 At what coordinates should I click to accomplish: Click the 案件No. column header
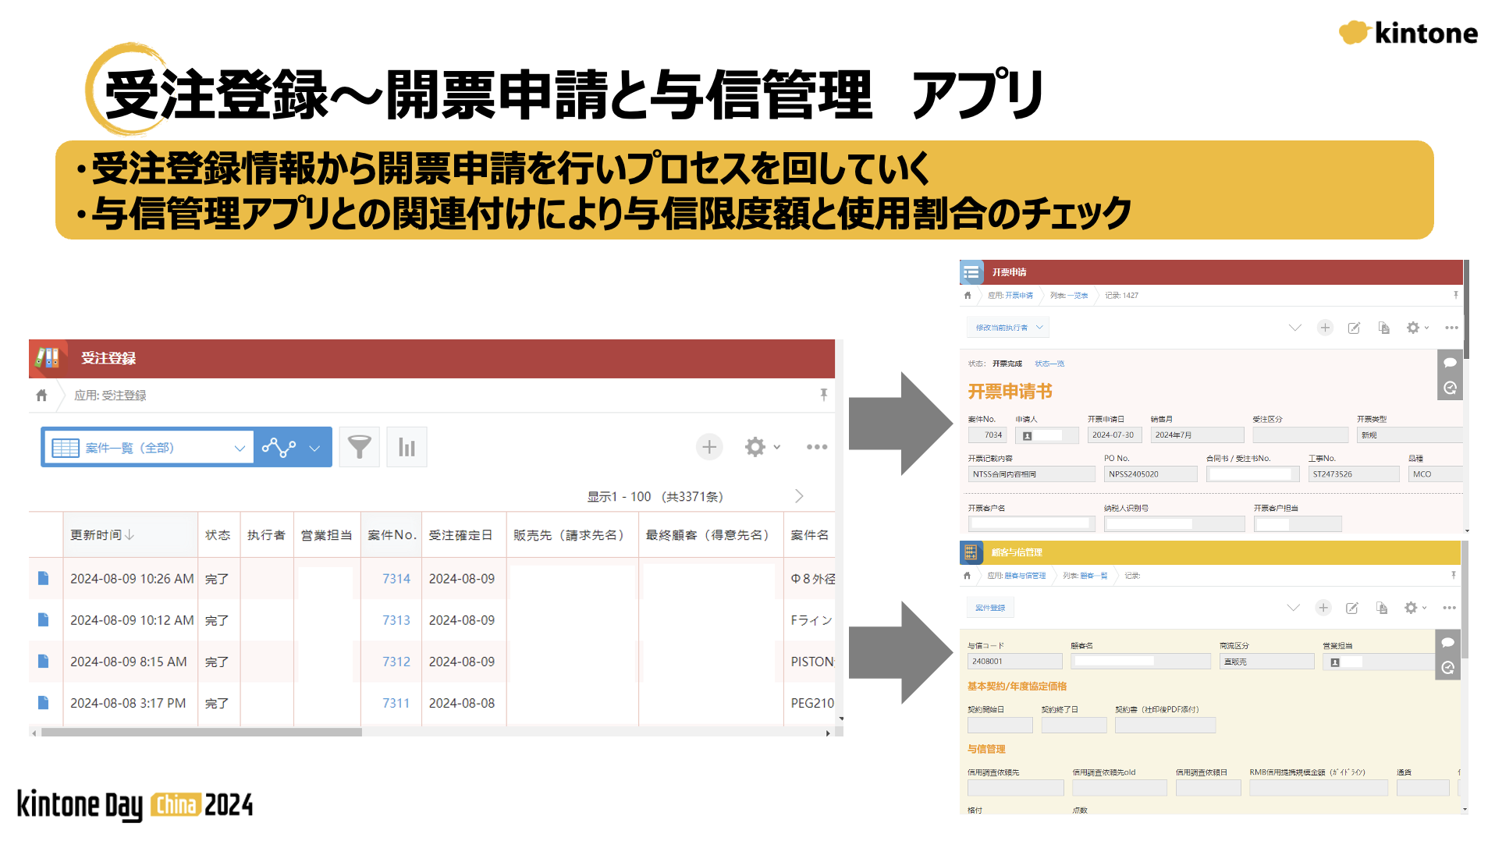tap(392, 534)
